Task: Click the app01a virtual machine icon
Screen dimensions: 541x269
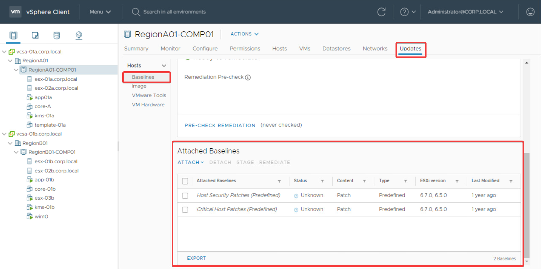Action: (30, 97)
